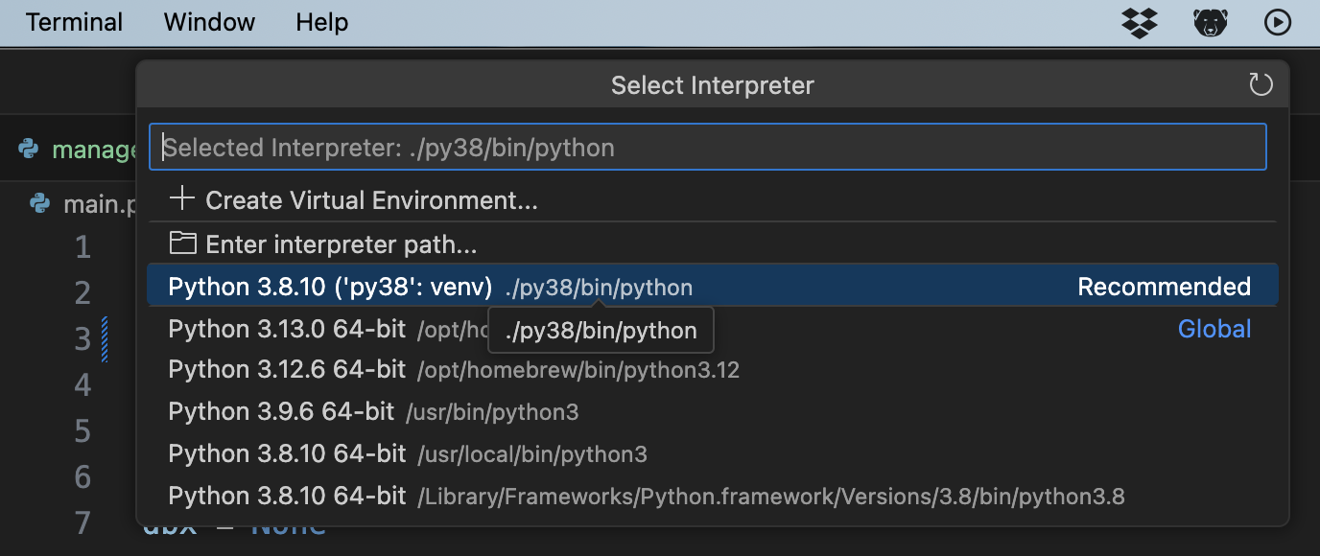Viewport: 1320px width, 556px height.
Task: Click the Bear icon in menu bar
Action: [1210, 22]
